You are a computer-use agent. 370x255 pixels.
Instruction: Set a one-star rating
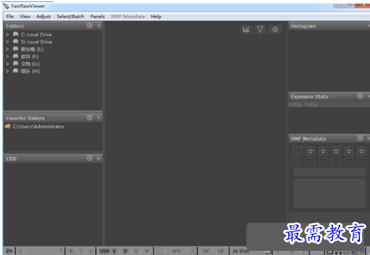click(x=311, y=151)
